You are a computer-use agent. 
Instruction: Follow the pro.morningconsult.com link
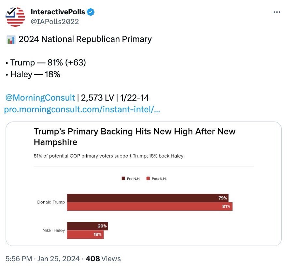click(x=82, y=110)
